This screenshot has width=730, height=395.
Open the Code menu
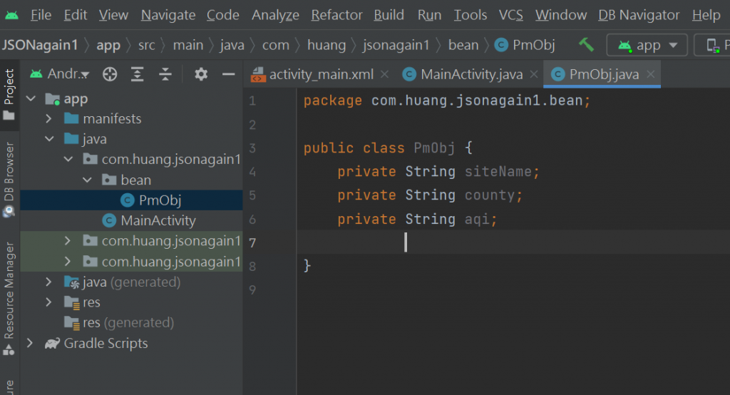tap(223, 16)
